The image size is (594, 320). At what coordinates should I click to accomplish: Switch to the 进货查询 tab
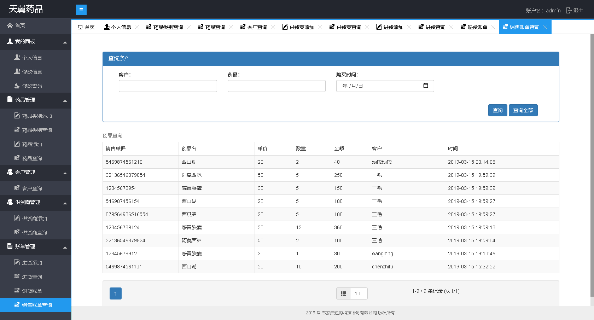pyautogui.click(x=432, y=27)
